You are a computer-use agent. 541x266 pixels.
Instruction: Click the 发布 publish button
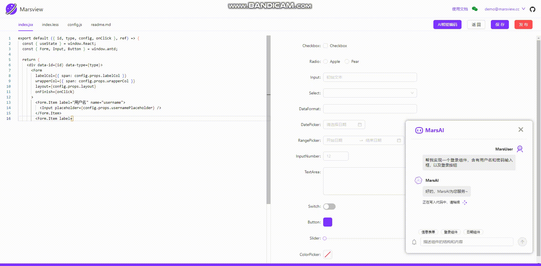pyautogui.click(x=523, y=25)
